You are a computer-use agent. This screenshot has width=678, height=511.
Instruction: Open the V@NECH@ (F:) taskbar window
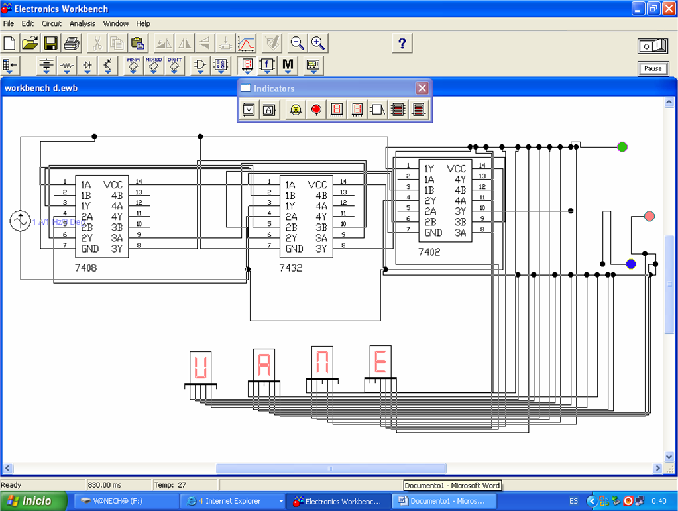coord(125,501)
